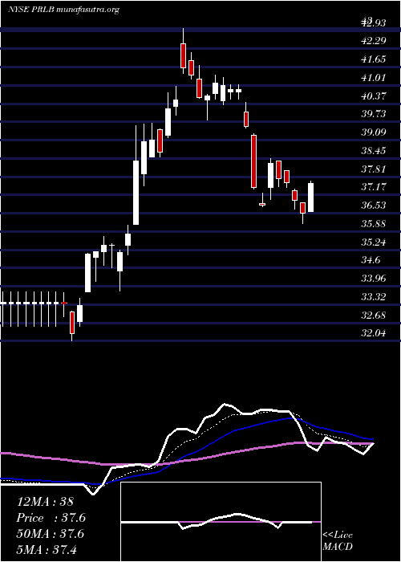Click the 'NYSE PRLB munafasutra.org' header text
The width and height of the screenshot is (401, 562).
point(63,10)
